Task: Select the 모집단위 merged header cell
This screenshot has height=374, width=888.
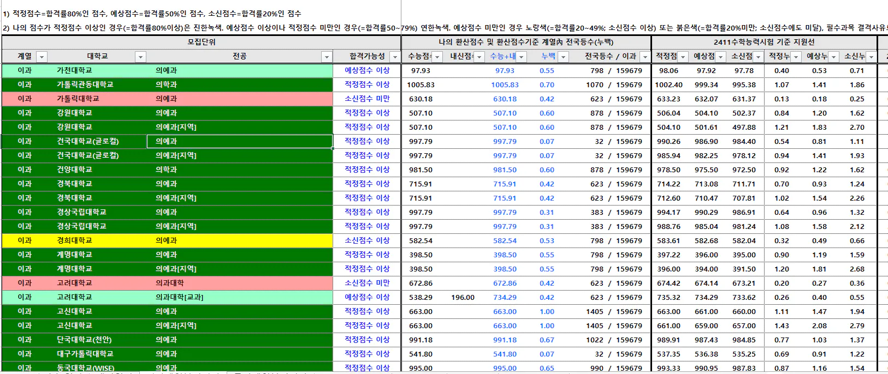Action: [201, 42]
